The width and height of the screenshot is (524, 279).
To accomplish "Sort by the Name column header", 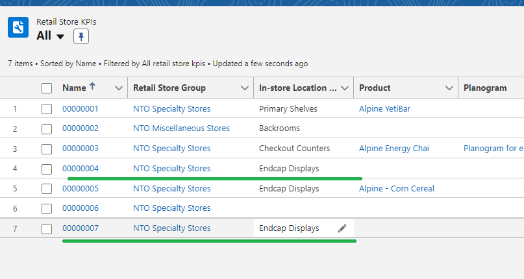I will click(74, 88).
